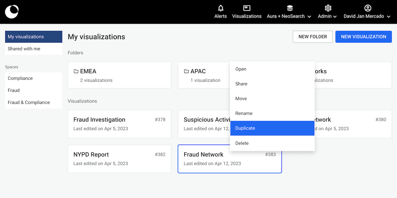Open the NYPD Report visualization card
The width and height of the screenshot is (397, 198).
119,159
